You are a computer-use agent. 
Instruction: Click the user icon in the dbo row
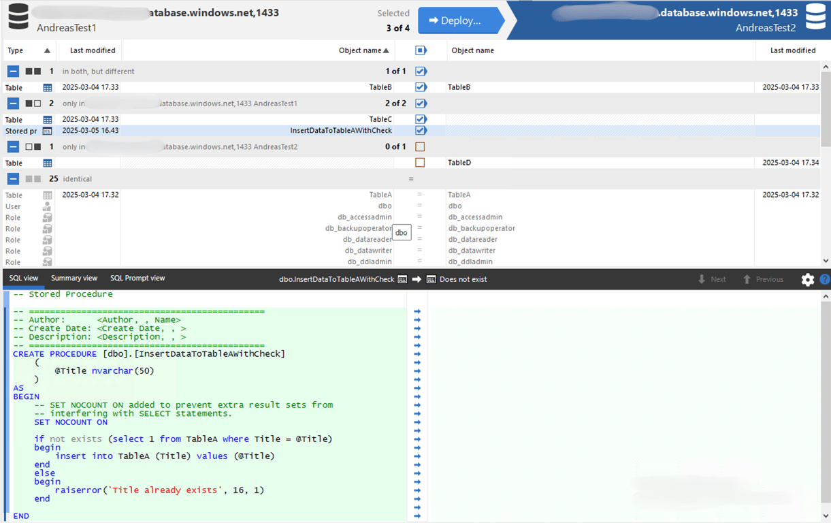[47, 206]
